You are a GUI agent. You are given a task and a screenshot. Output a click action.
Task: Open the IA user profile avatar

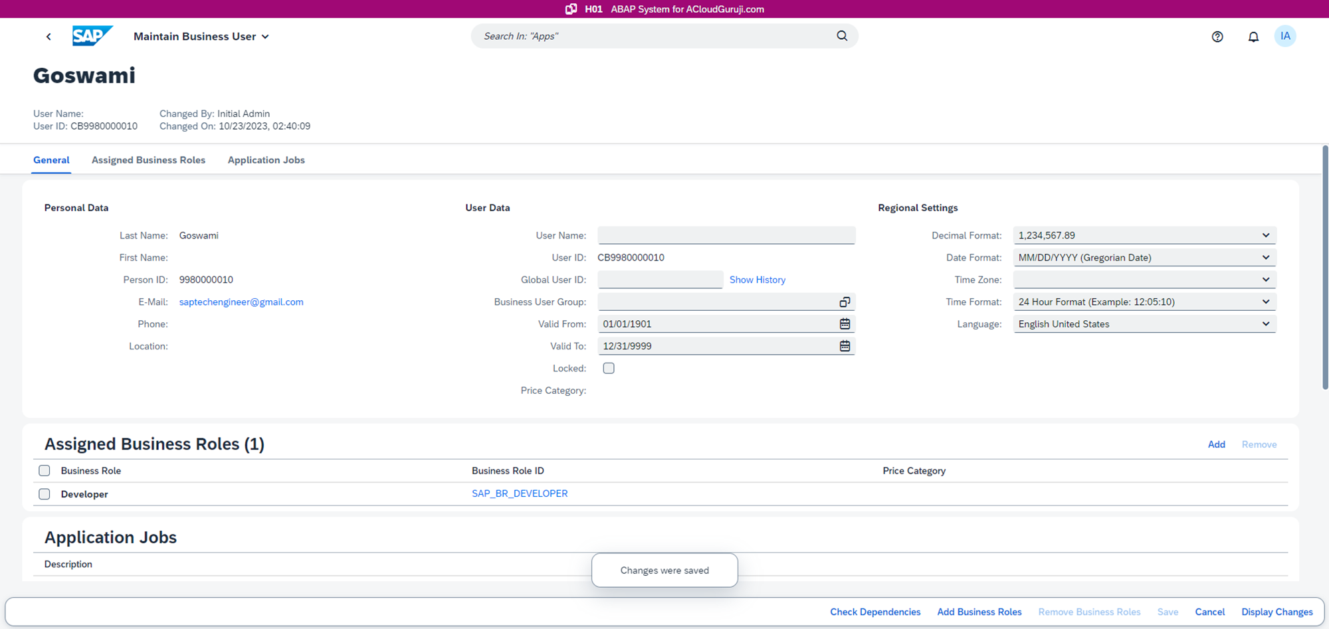pyautogui.click(x=1284, y=36)
